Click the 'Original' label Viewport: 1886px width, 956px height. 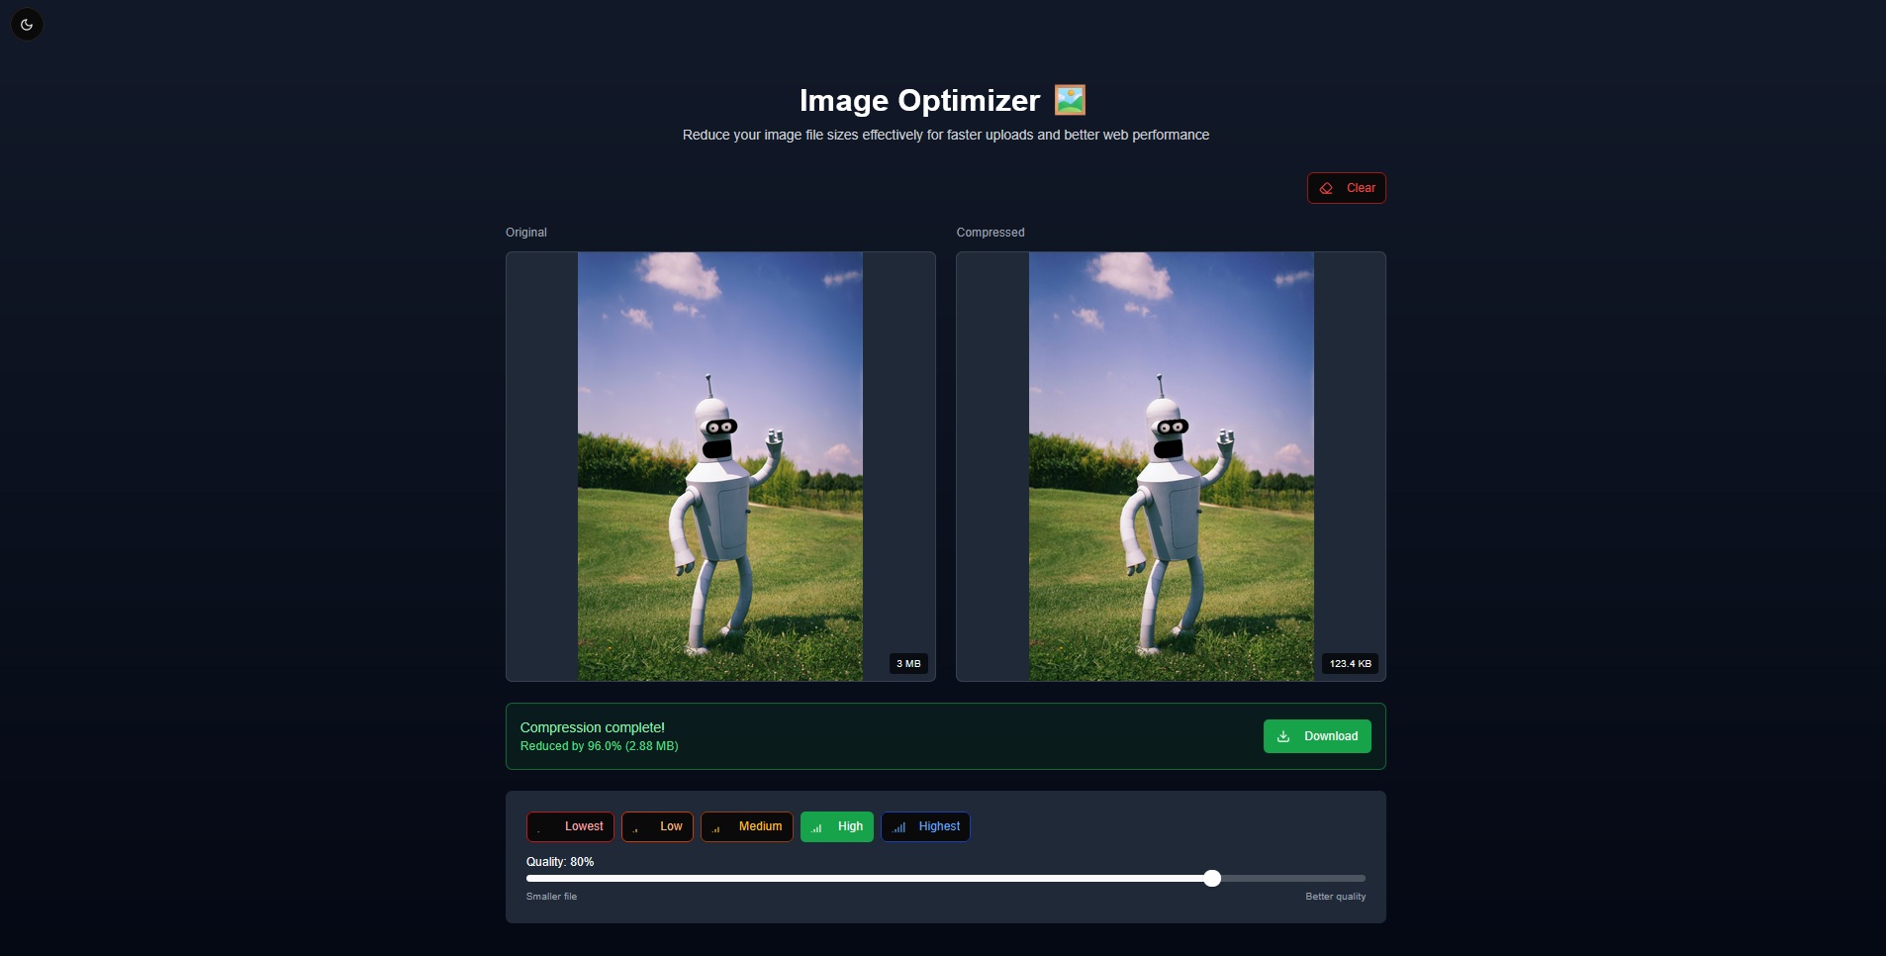coord(526,233)
